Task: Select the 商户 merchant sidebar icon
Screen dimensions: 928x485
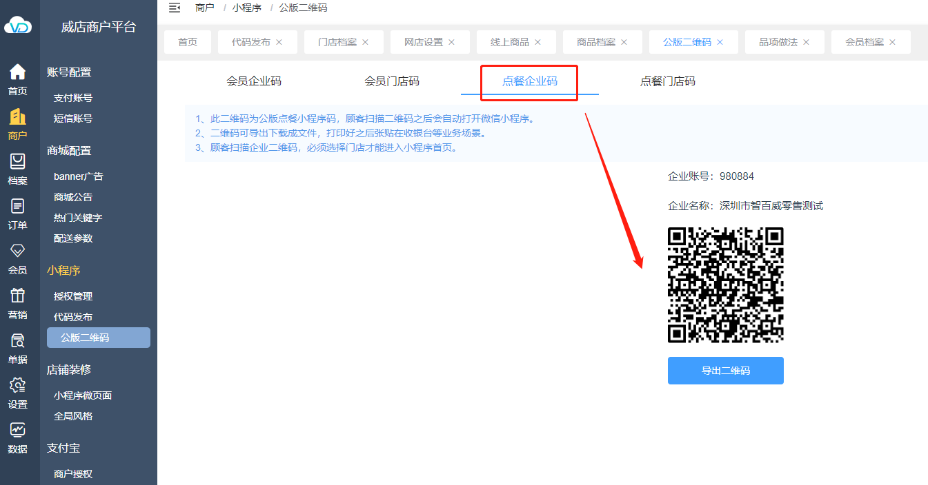Action: click(x=17, y=117)
